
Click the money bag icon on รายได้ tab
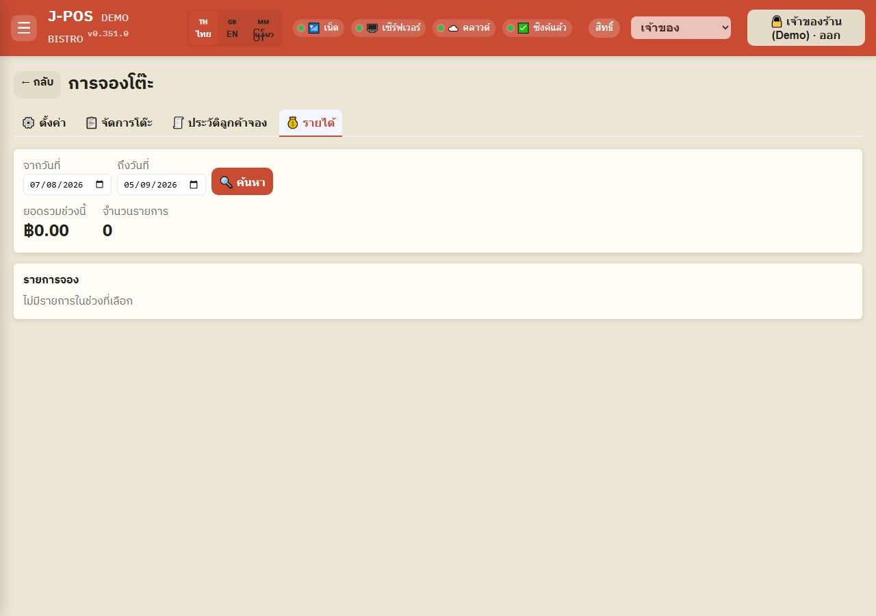pos(293,123)
